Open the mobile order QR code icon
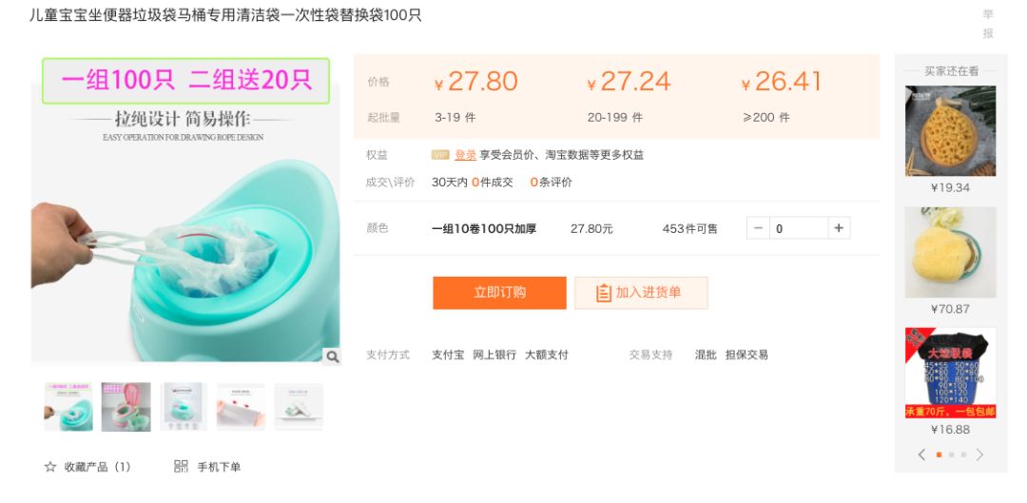 tap(181, 466)
